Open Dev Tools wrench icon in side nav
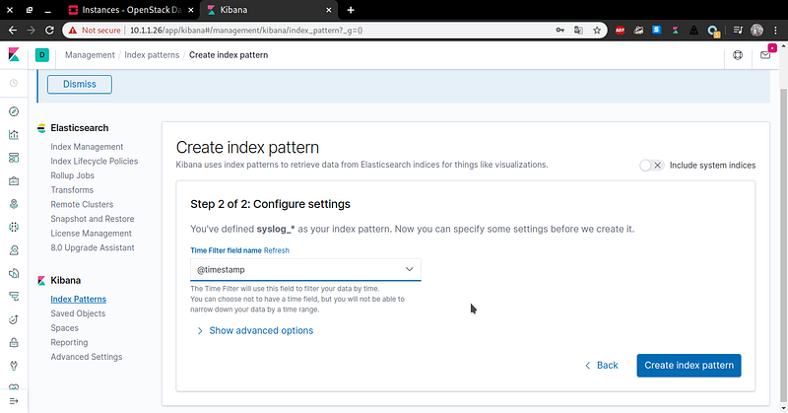This screenshot has width=788, height=413. [x=14, y=366]
